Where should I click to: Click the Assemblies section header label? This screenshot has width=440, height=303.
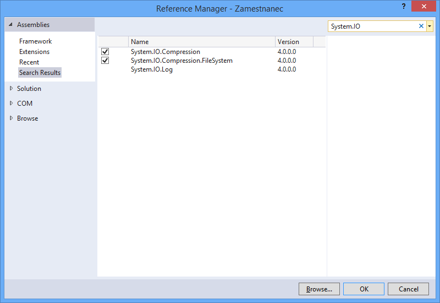33,25
